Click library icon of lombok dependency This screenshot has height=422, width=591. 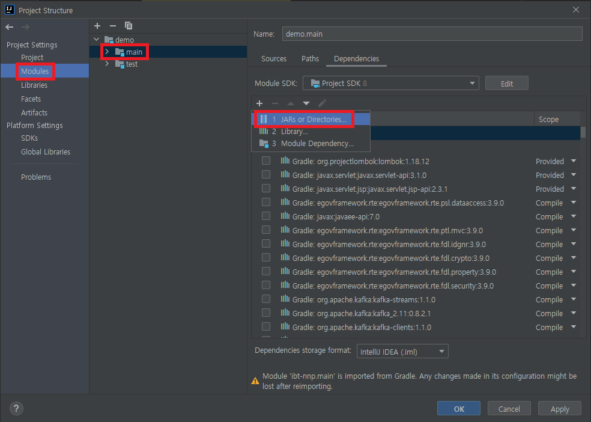coord(285,161)
